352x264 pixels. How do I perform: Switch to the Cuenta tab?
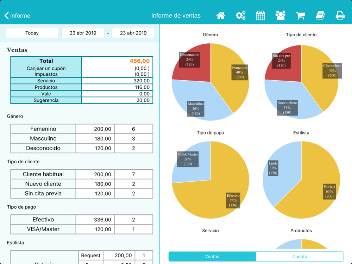tap(300, 256)
